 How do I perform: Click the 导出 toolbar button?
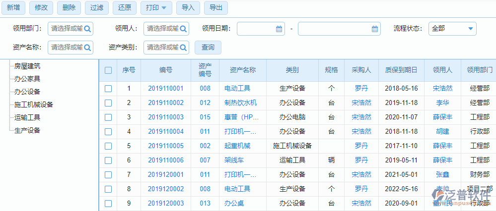point(216,7)
